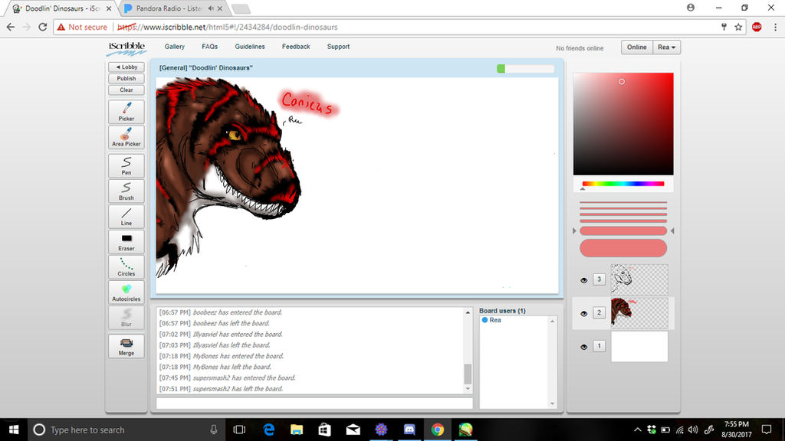Screen dimensions: 785x441
Task: Open the Feedback page
Action: click(x=296, y=47)
